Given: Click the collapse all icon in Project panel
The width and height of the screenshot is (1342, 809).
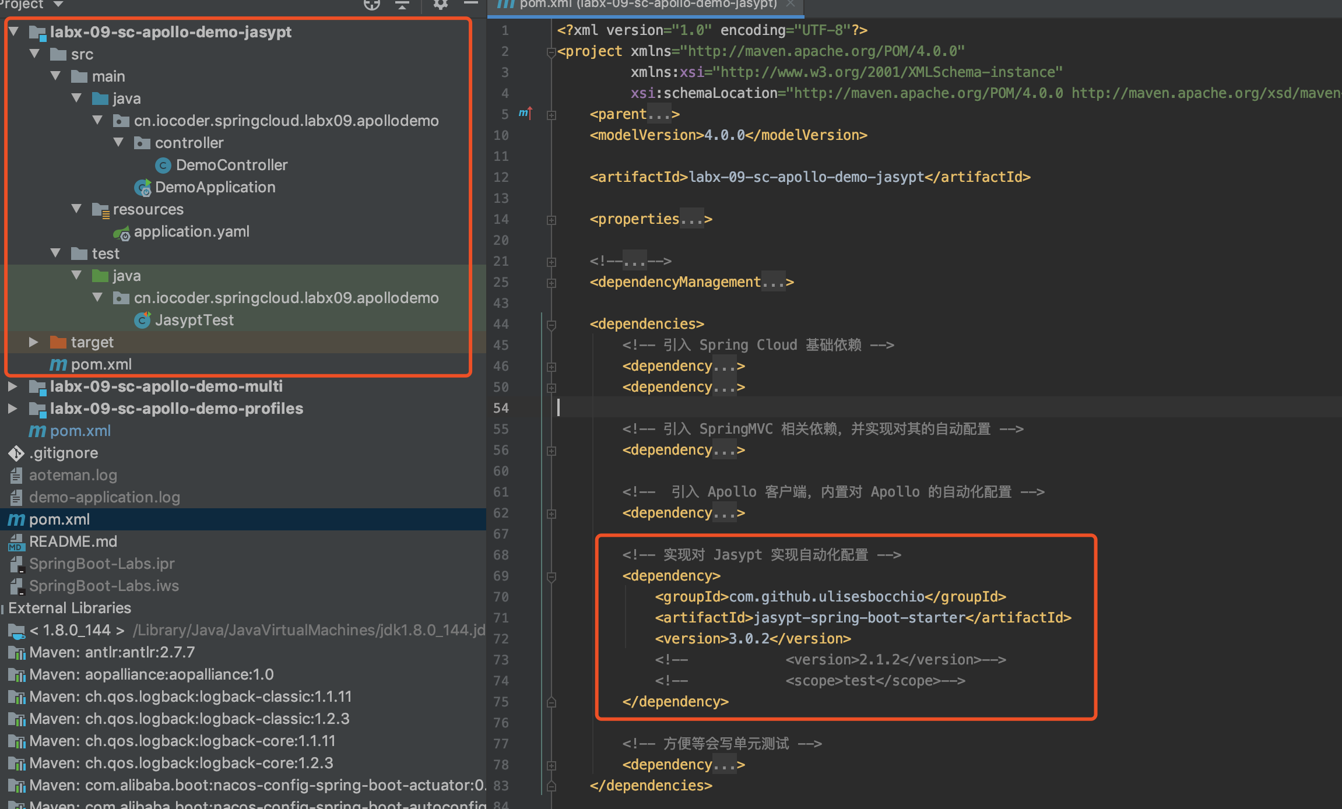Looking at the screenshot, I should 402,5.
